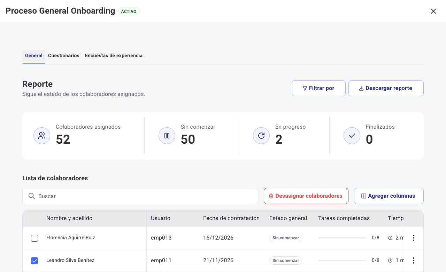This screenshot has height=272, width=446.
Task: Select the name Leandro Silva Benítez
Action: point(70,260)
